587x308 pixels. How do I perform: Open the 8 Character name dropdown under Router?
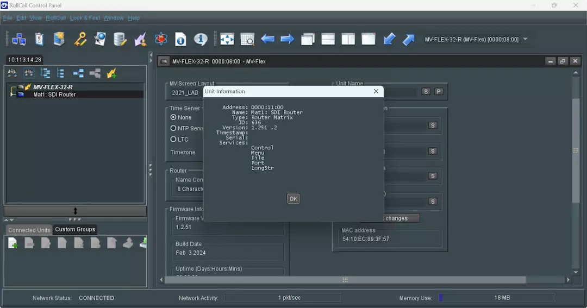(190, 189)
